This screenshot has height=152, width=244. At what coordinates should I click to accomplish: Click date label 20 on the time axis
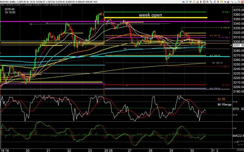pos(28,150)
